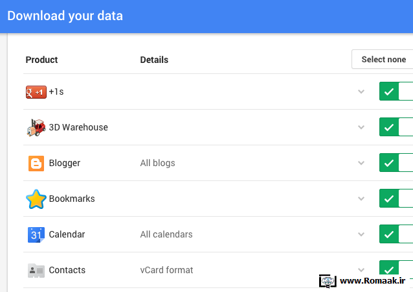Image resolution: width=413 pixels, height=292 pixels.
Task: Click the Bookmarks star icon
Action: pos(36,199)
